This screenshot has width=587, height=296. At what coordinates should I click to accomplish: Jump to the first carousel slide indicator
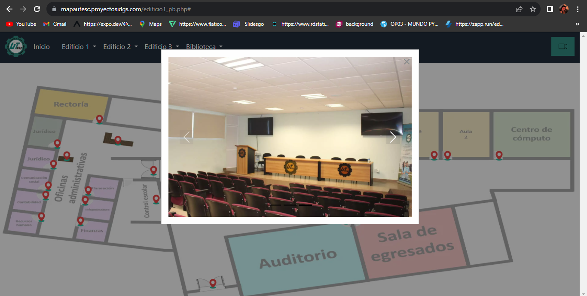[x=275, y=205]
